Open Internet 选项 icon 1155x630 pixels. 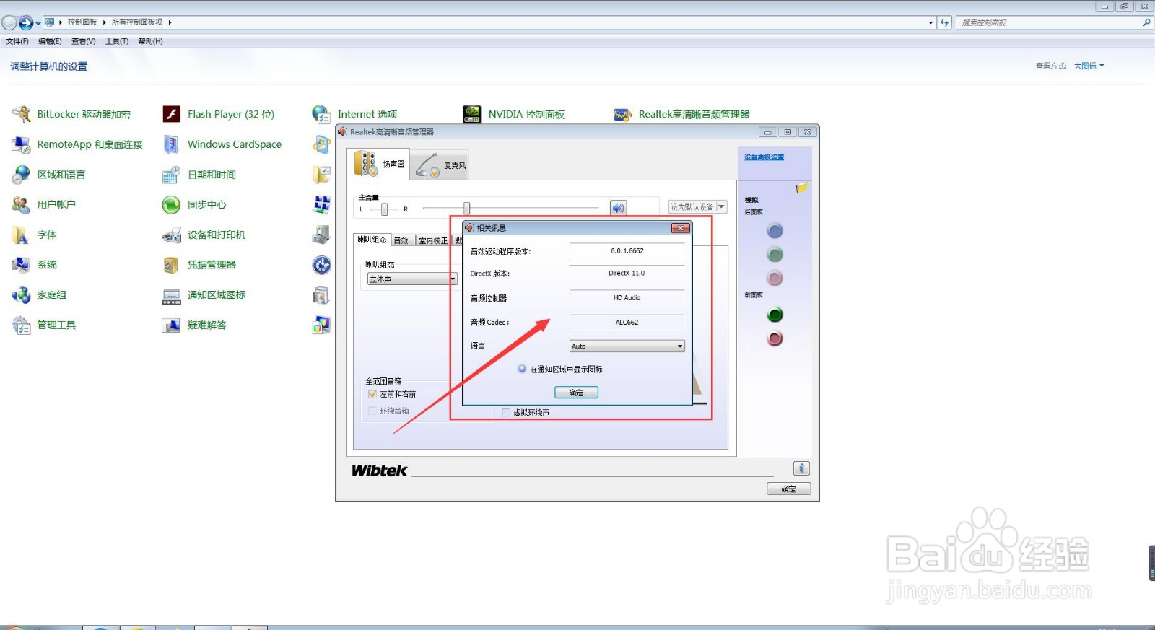pyautogui.click(x=321, y=114)
